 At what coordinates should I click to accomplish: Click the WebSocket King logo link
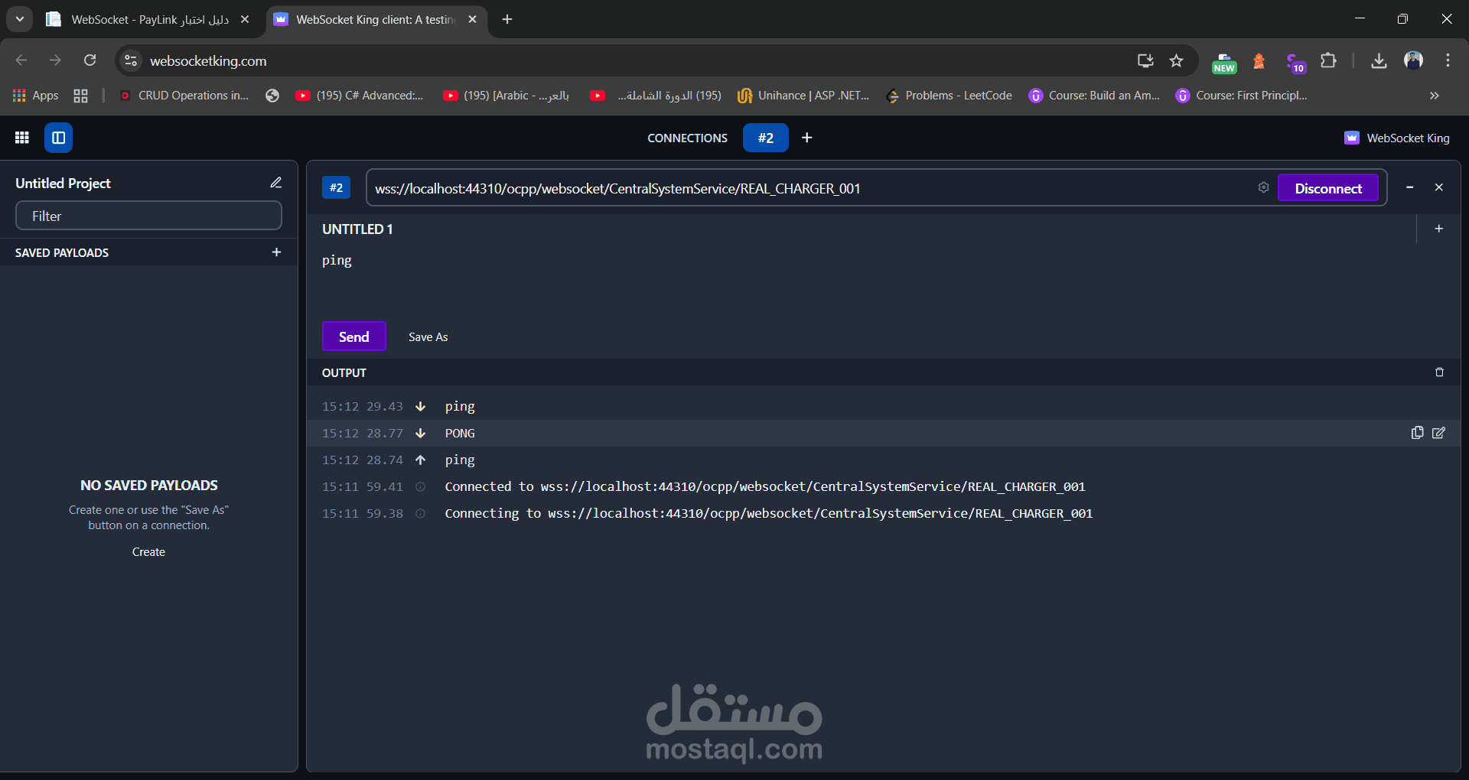pyautogui.click(x=1396, y=138)
